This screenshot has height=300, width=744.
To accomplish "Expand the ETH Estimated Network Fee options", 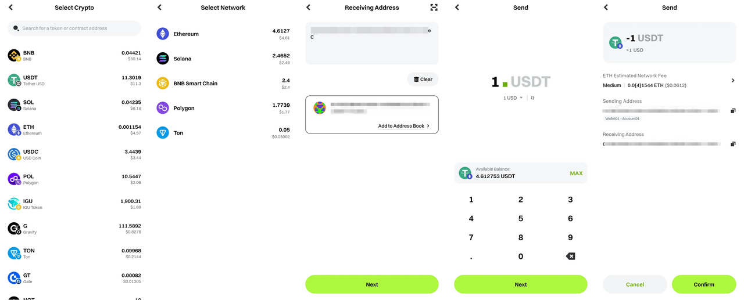I will point(732,81).
